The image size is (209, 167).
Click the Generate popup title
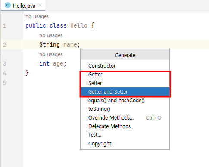click(x=125, y=55)
